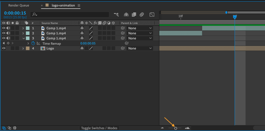265x131 pixels.
Task: Collapse layer 3 Comp 1.mp4 properties
Action: coord(23,38)
